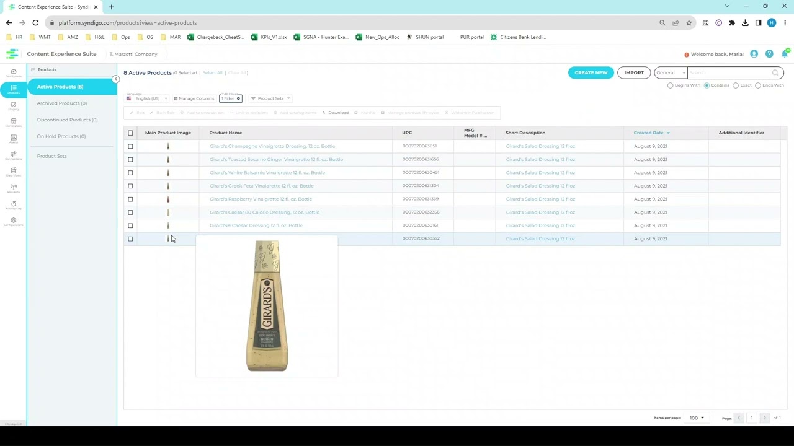Open the Activity Log in the sidebar

coord(13,205)
